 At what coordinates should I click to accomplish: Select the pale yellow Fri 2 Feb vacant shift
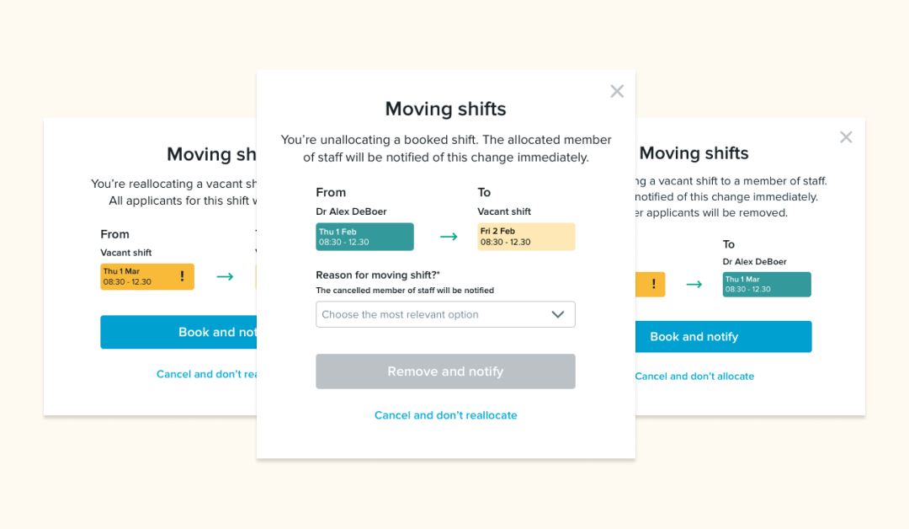(526, 237)
